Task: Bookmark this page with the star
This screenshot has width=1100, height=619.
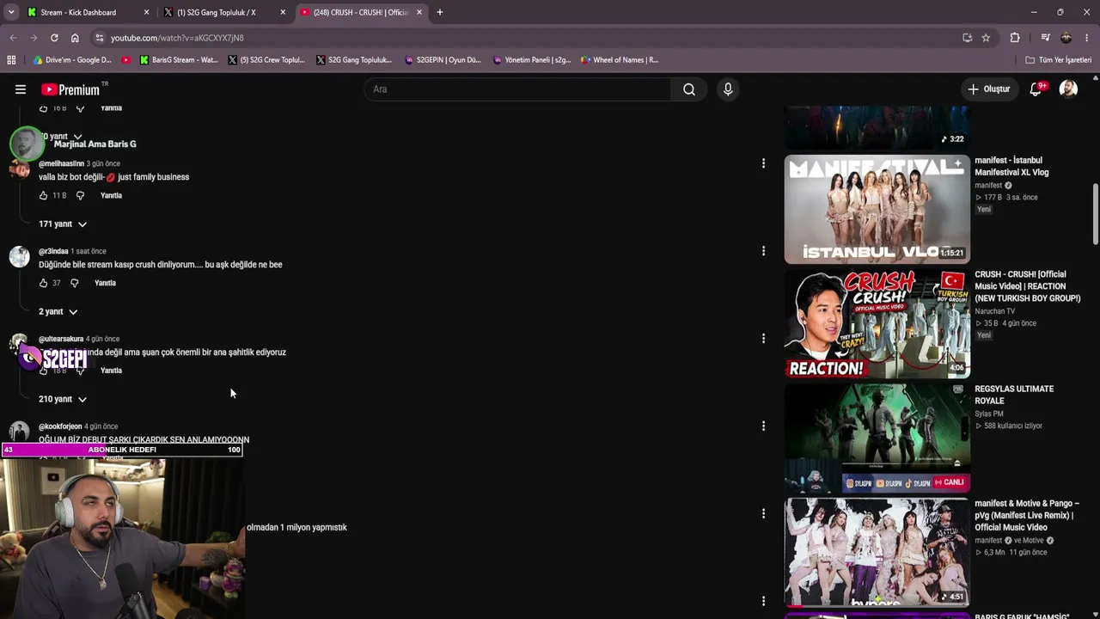Action: click(986, 38)
